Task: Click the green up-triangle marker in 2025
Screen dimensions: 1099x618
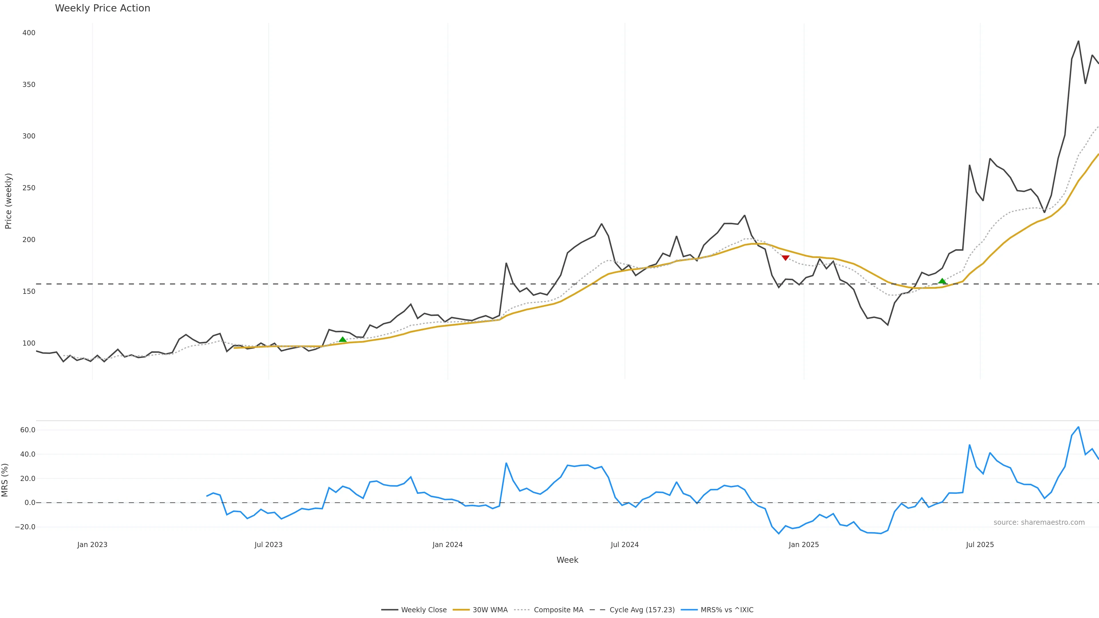Action: [x=942, y=281]
